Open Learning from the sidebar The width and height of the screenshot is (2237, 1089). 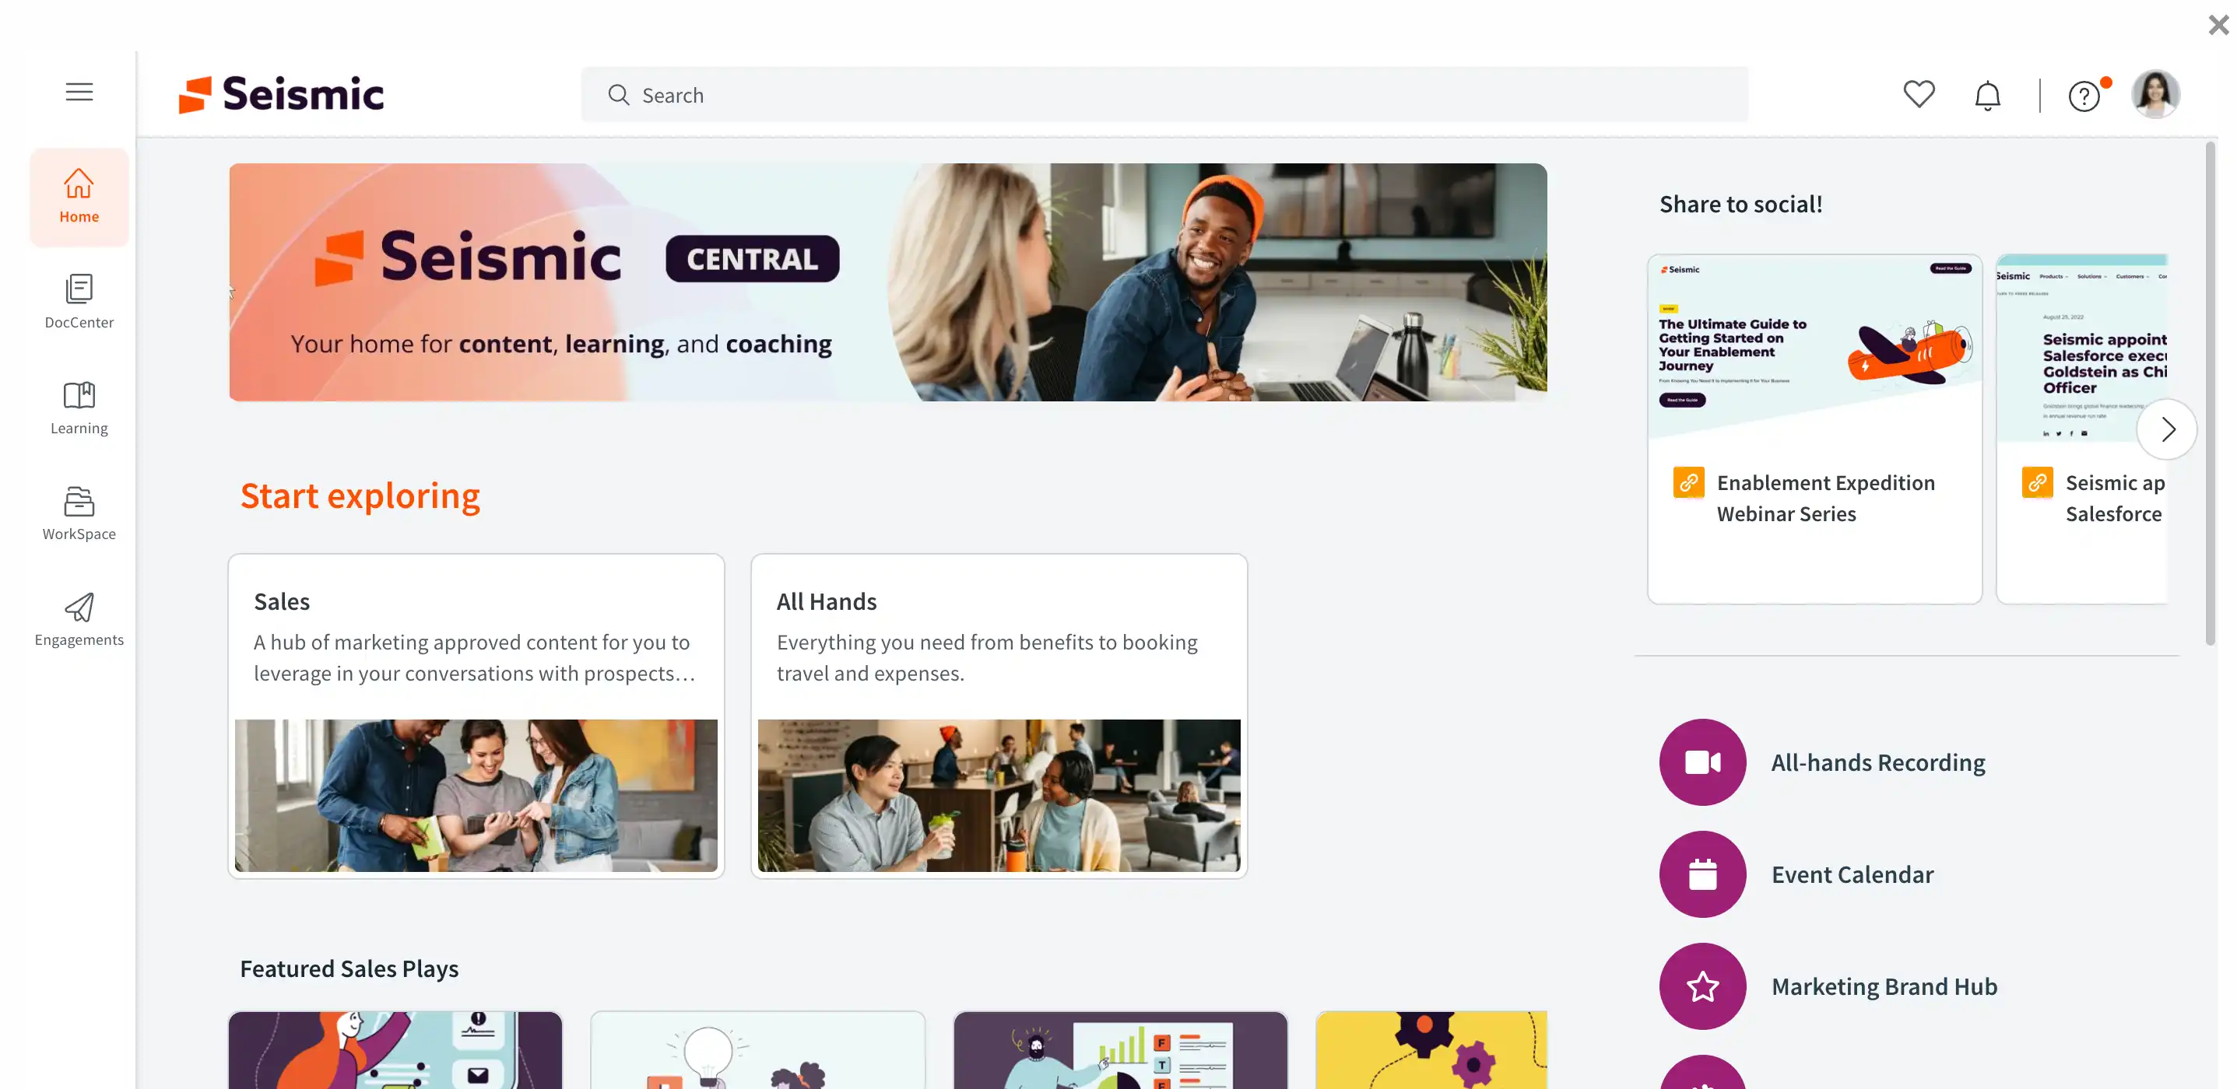click(x=79, y=408)
